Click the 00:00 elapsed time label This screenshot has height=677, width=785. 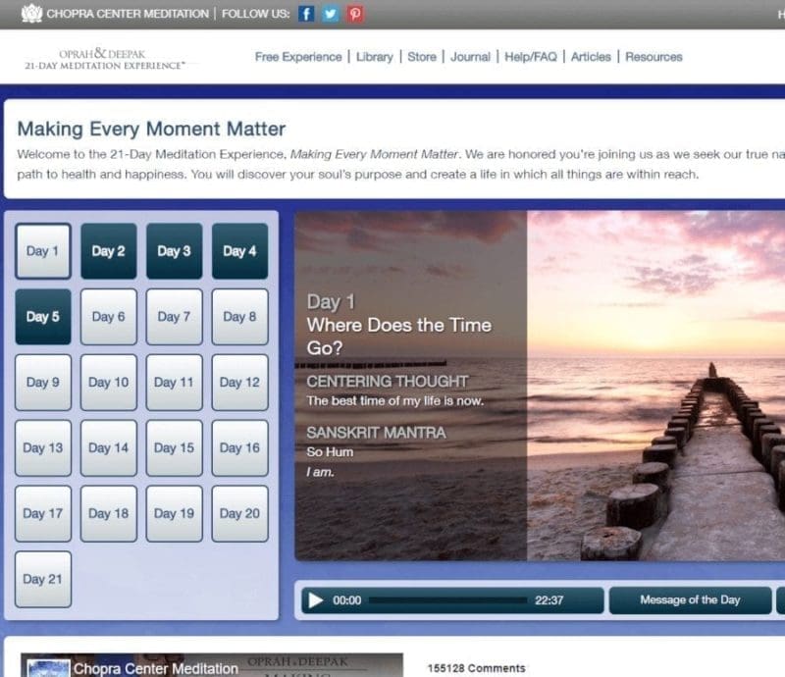[347, 599]
